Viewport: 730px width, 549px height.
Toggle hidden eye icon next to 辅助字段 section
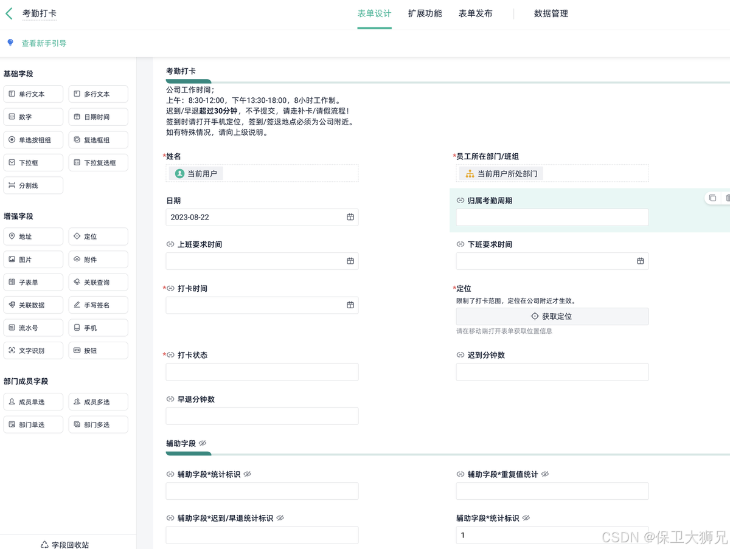click(203, 443)
